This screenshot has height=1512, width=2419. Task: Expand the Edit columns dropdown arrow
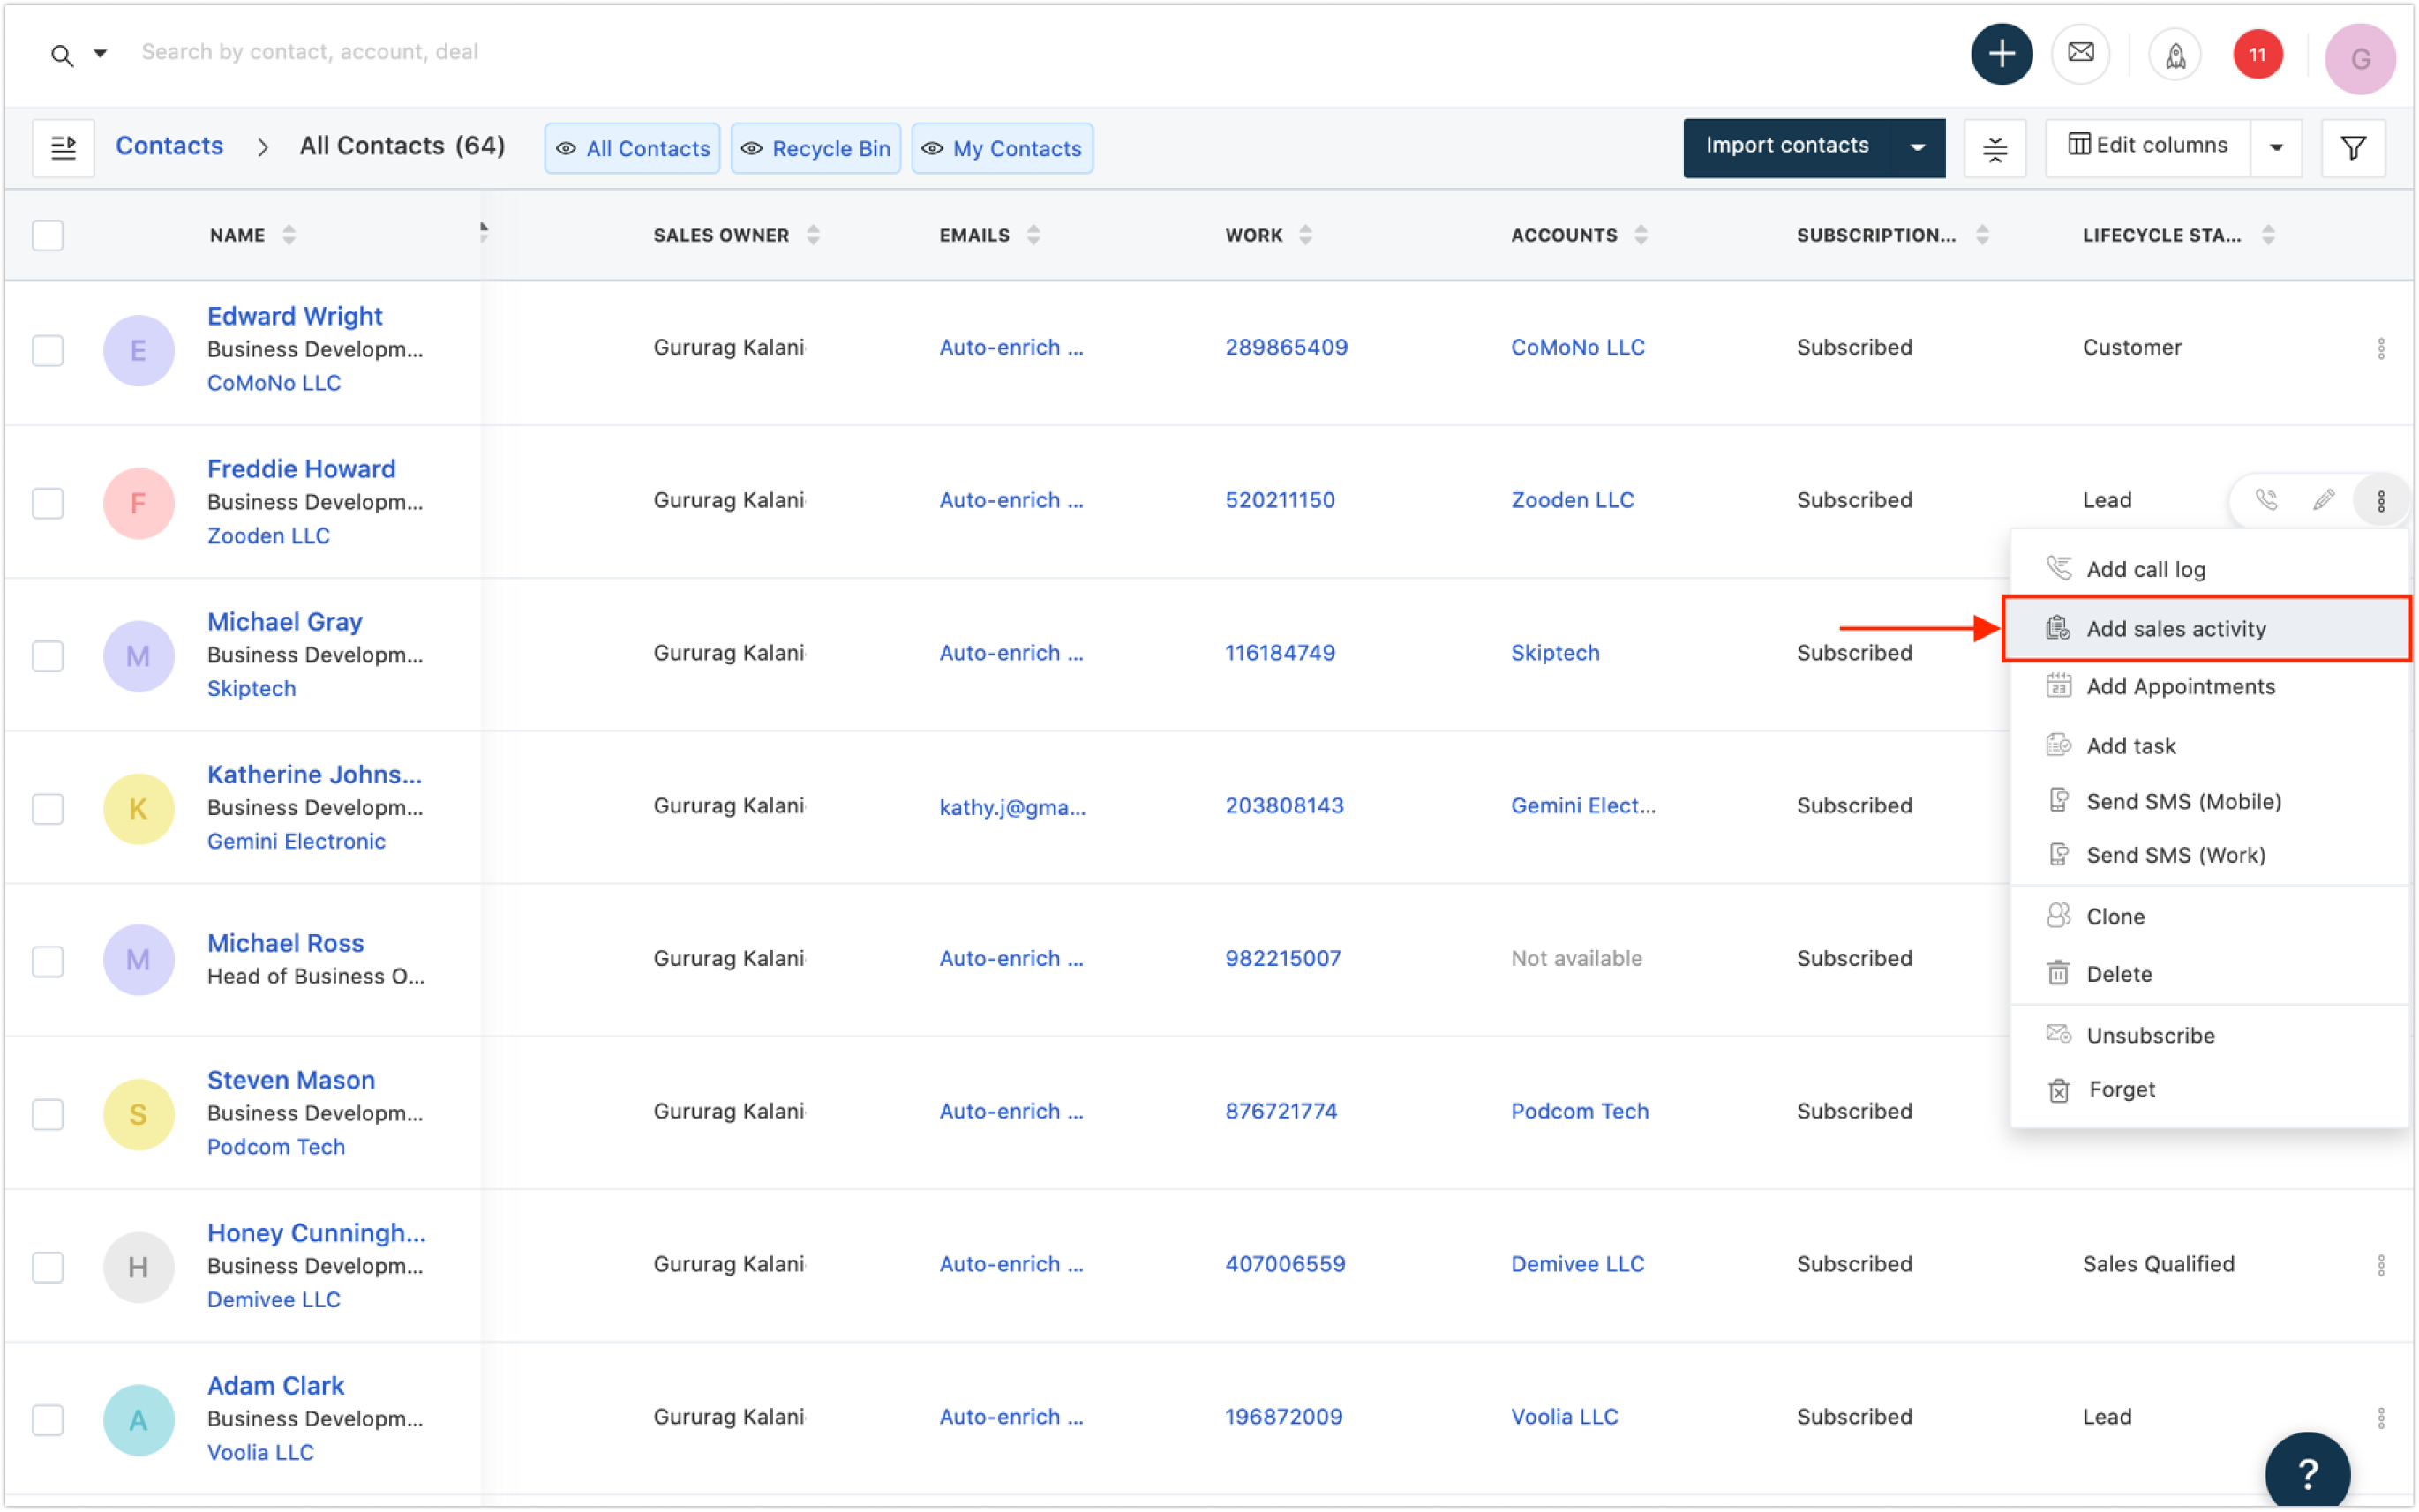[x=2275, y=148]
